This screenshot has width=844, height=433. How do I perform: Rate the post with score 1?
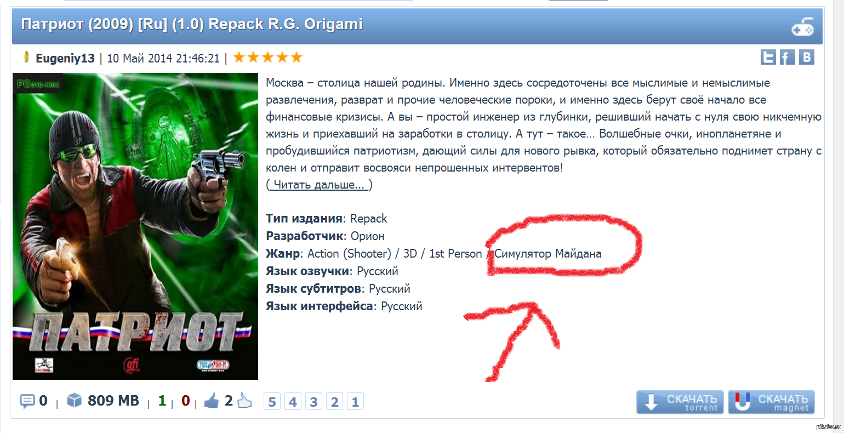click(x=355, y=402)
